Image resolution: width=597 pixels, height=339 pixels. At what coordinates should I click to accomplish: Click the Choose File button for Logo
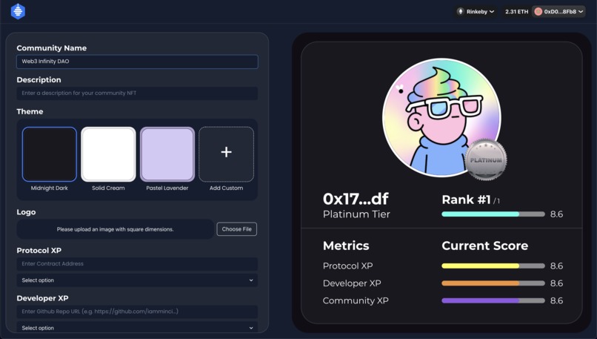tap(237, 229)
